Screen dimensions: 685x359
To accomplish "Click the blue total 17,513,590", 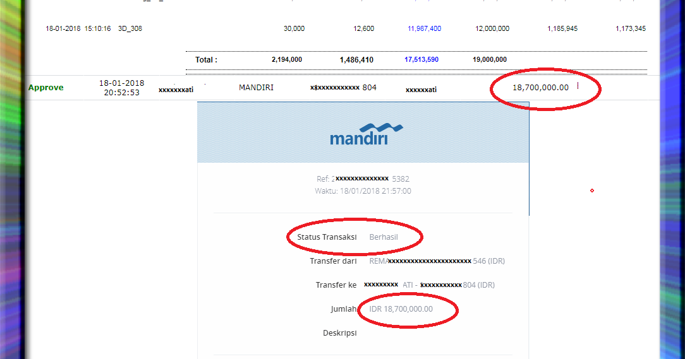I will pos(421,59).
